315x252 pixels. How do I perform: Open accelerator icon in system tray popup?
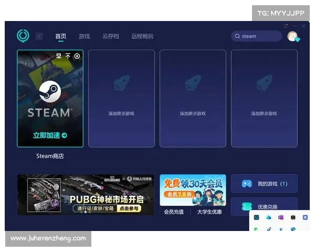tap(256, 217)
